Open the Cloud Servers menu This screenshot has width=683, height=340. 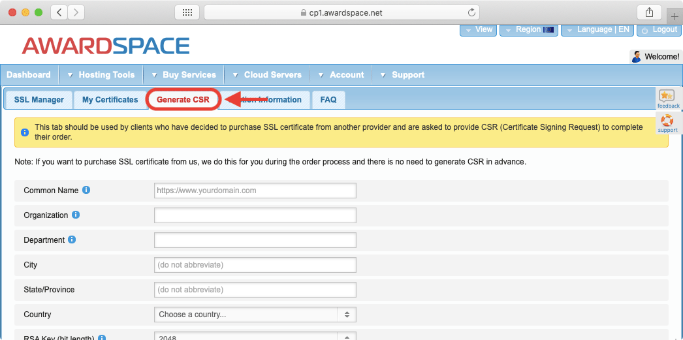point(267,75)
